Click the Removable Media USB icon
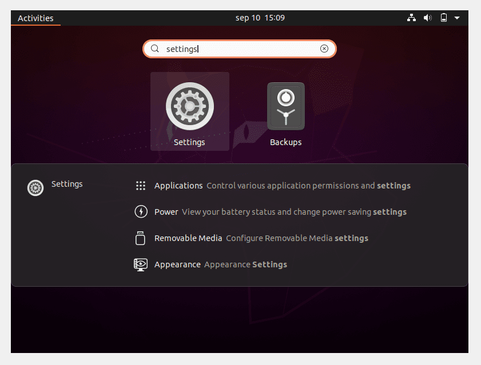The width and height of the screenshot is (481, 365). pyautogui.click(x=141, y=238)
